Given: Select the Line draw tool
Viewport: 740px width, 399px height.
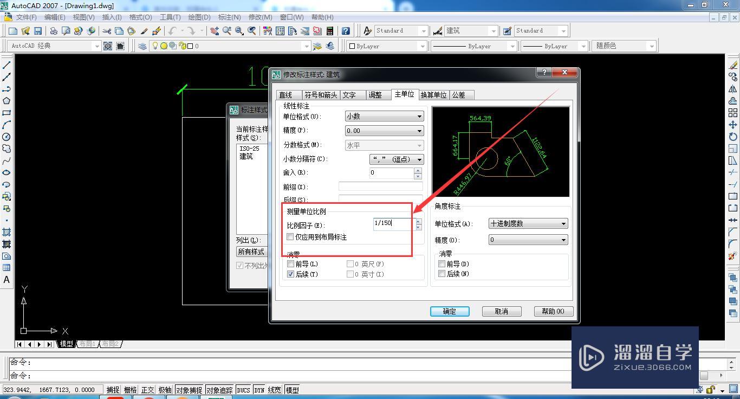Looking at the screenshot, I should tap(7, 65).
